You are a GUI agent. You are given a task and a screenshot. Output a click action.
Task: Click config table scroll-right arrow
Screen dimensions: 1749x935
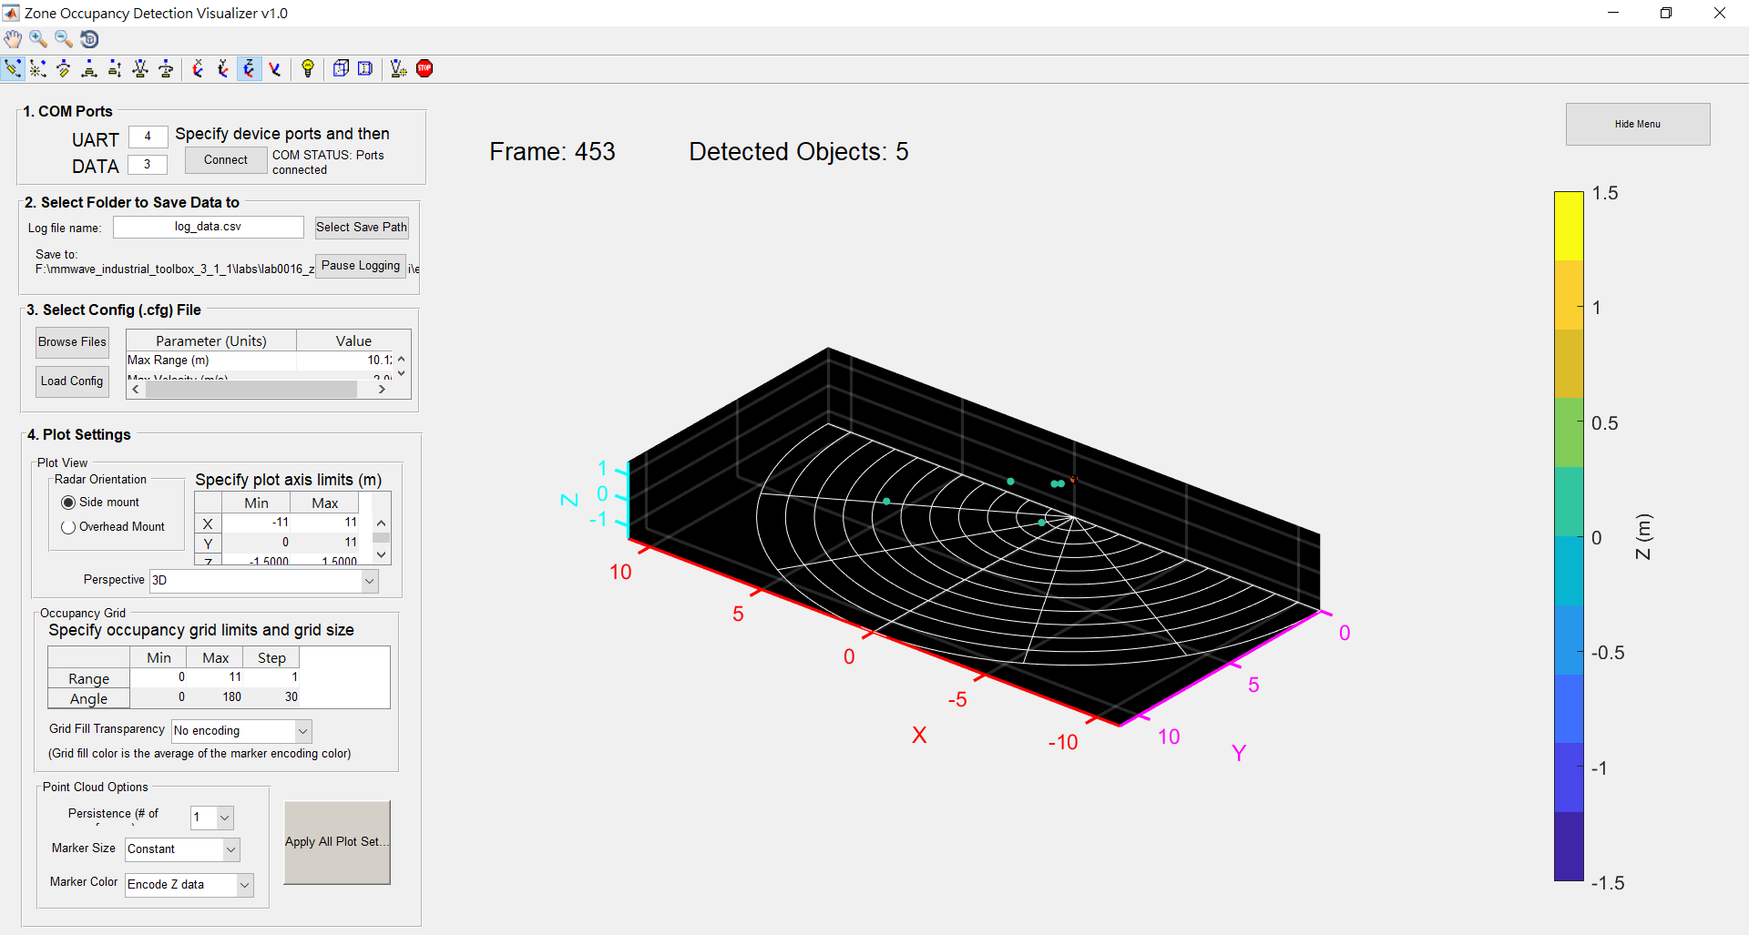point(382,389)
